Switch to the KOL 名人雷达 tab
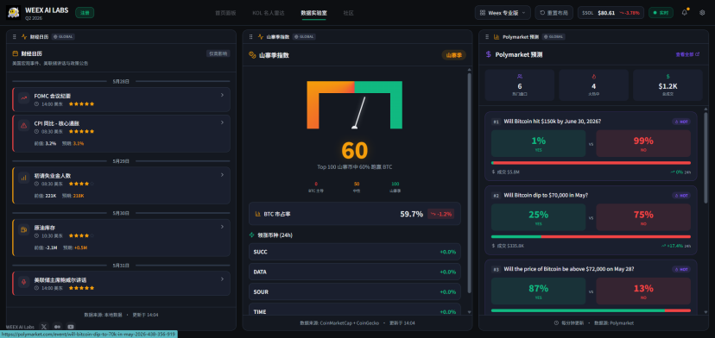This screenshot has width=715, height=338. click(269, 13)
